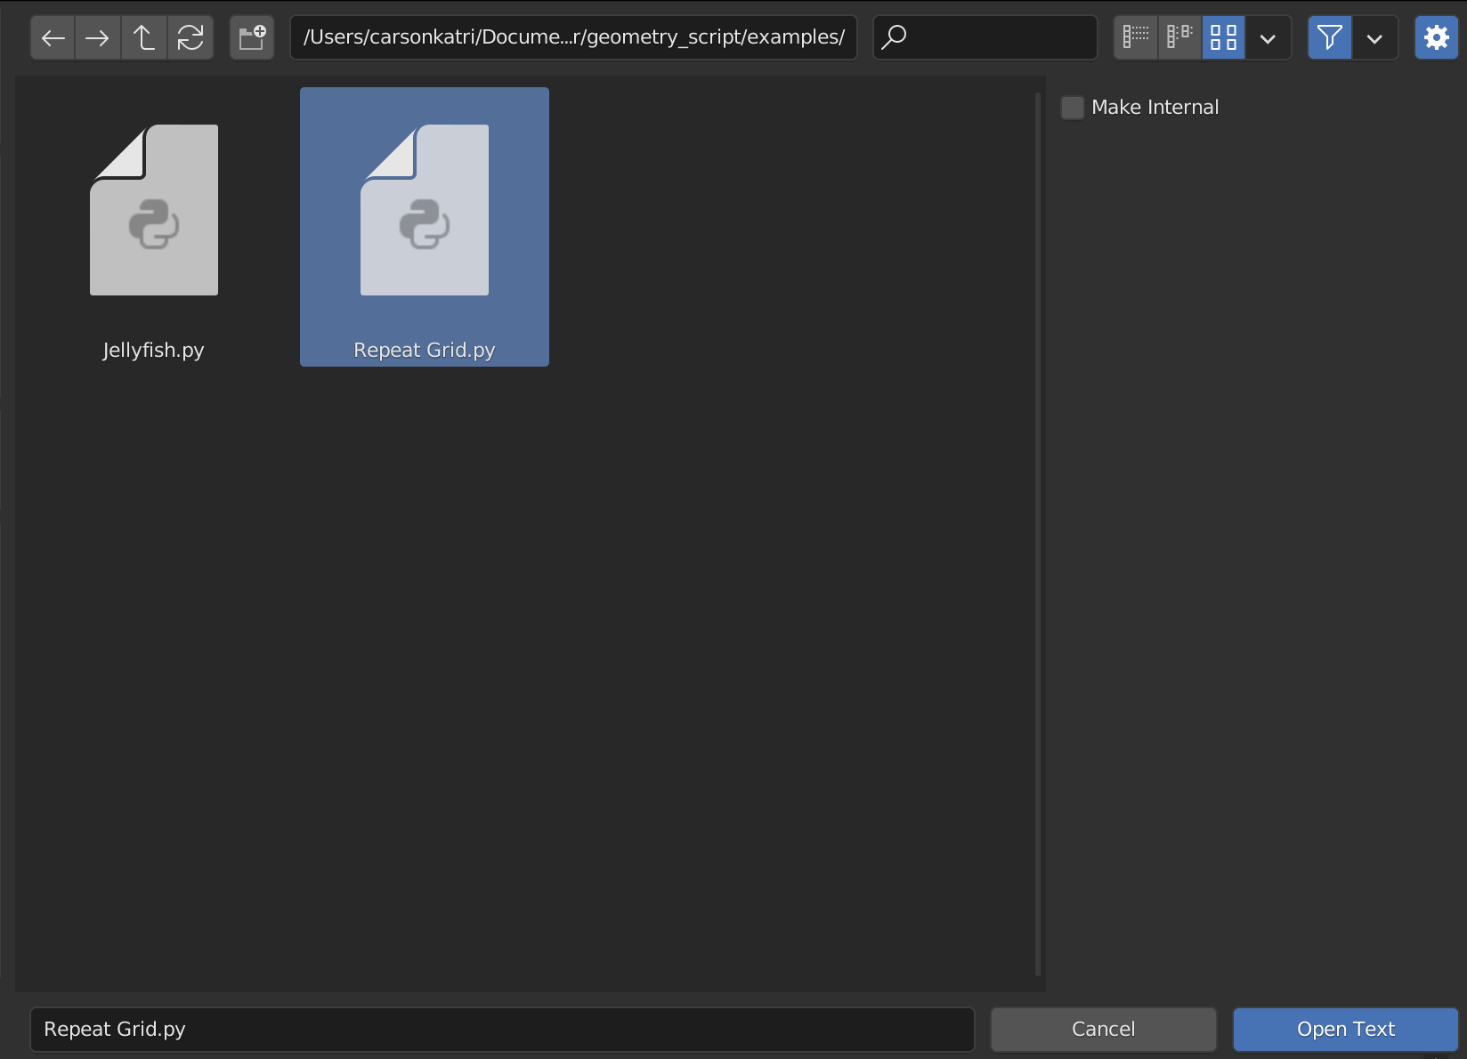Screen dimensions: 1467x1059
Task: Navigate up to parent directory
Action: tap(144, 37)
